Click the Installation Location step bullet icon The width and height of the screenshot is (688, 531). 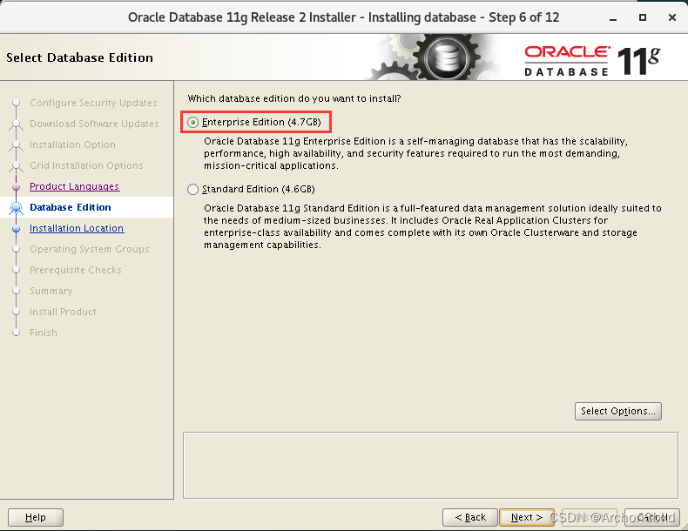[17, 228]
